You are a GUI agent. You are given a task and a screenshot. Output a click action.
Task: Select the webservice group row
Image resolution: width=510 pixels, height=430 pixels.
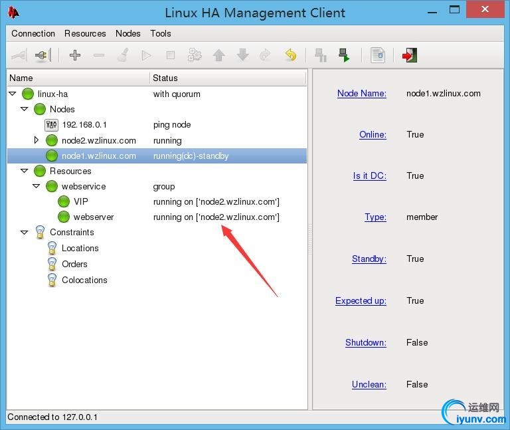coord(157,186)
